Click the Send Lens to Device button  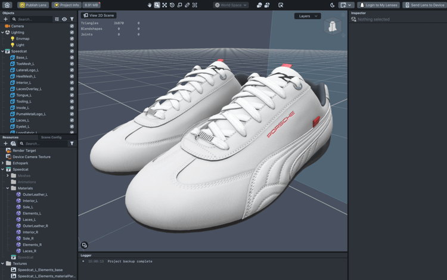pyautogui.click(x=423, y=5)
